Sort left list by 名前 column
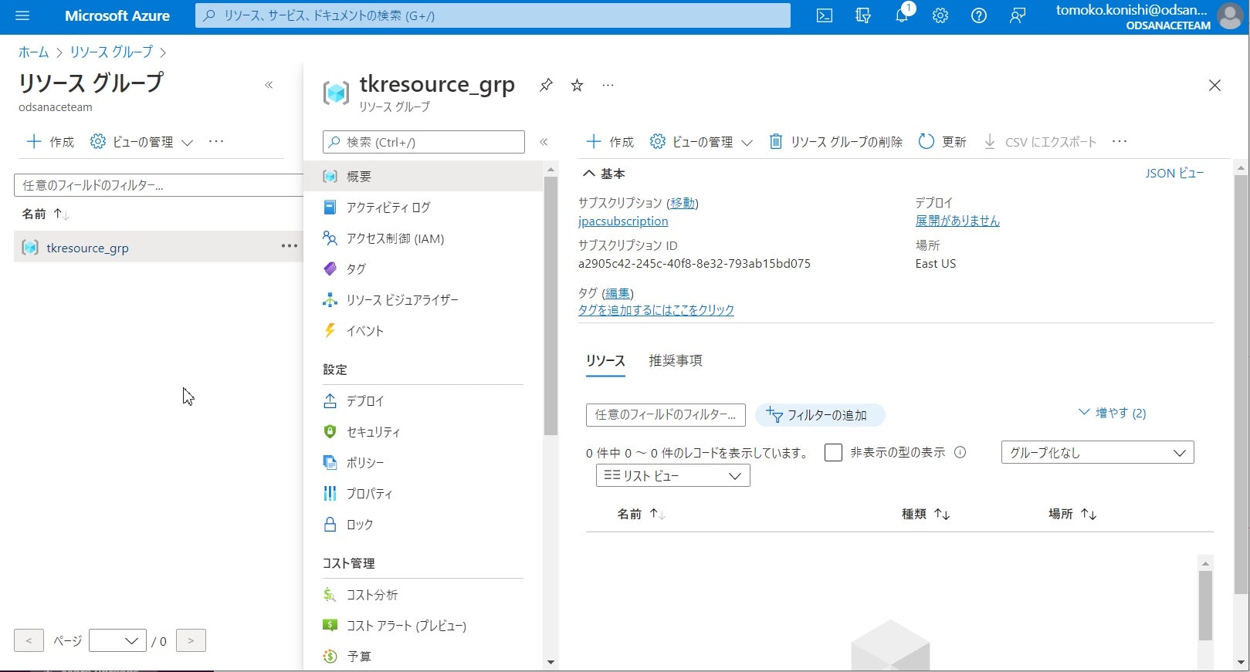 click(46, 214)
